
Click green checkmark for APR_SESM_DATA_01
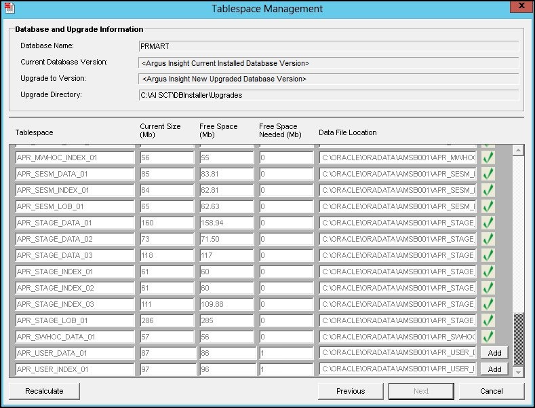tap(488, 174)
